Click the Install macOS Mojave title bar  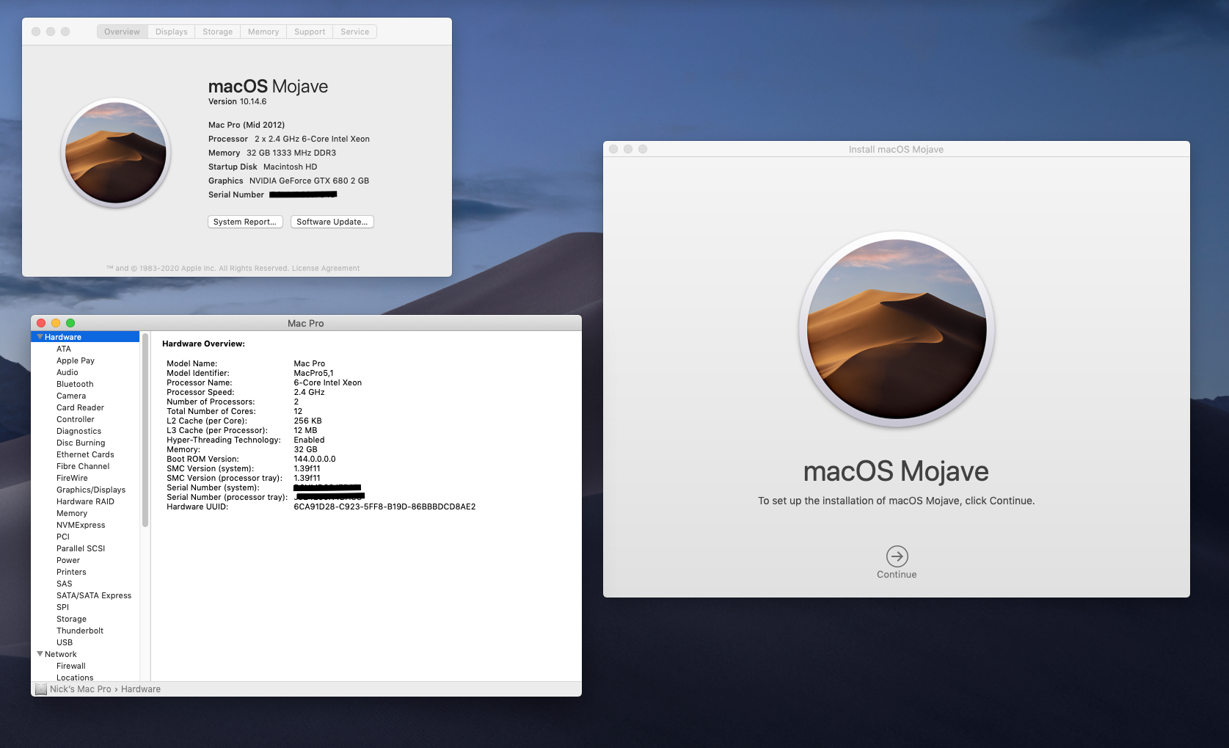897,149
